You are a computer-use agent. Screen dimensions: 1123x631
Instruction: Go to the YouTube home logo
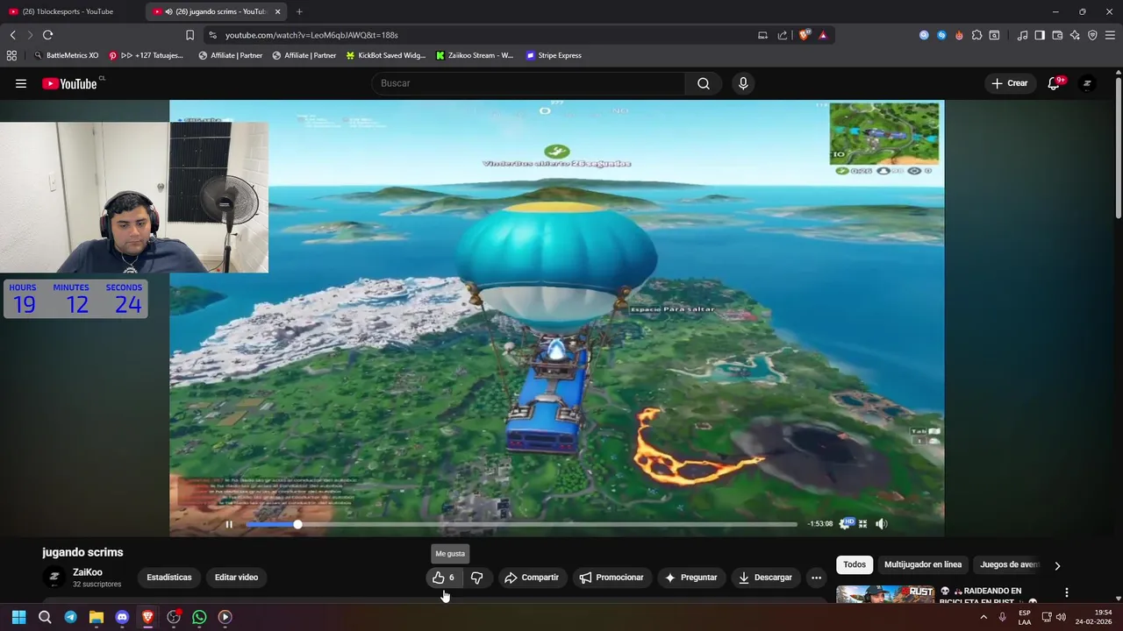[69, 83]
